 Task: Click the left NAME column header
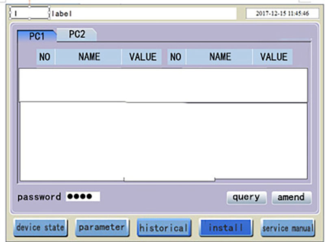click(89, 57)
